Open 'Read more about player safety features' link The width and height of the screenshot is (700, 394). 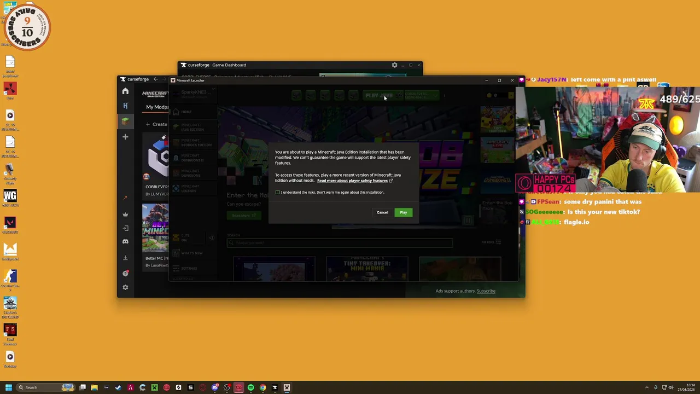click(352, 181)
